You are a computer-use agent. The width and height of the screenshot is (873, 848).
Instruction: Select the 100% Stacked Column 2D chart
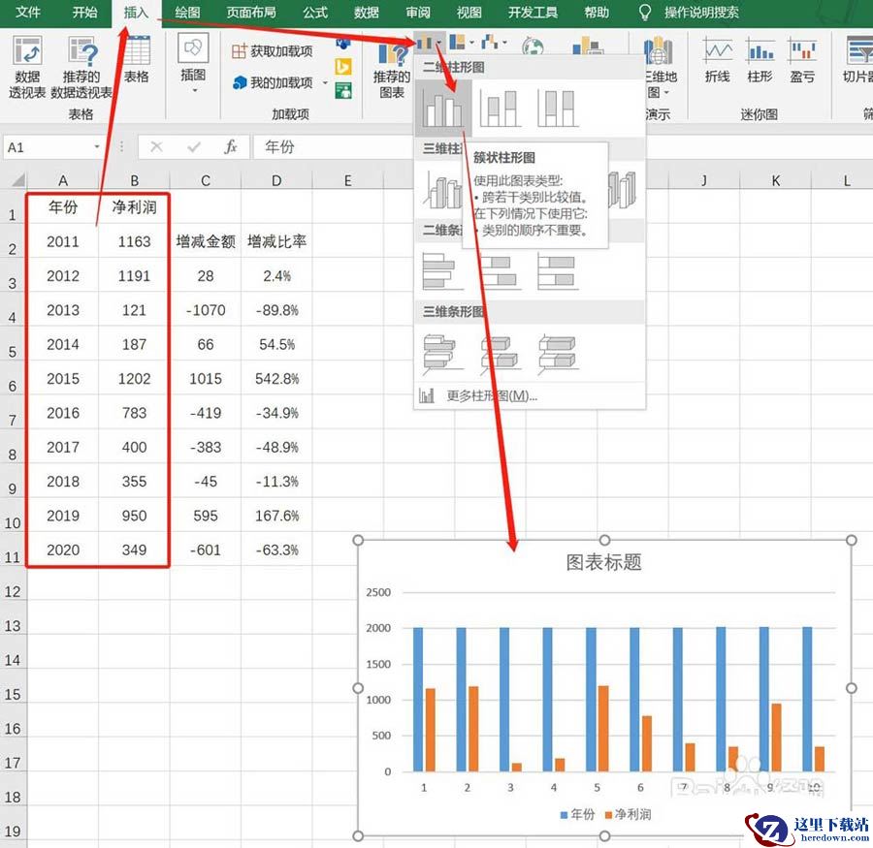[x=558, y=108]
